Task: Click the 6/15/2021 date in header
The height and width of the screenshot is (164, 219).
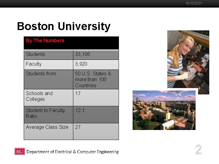Action: pos(194,3)
